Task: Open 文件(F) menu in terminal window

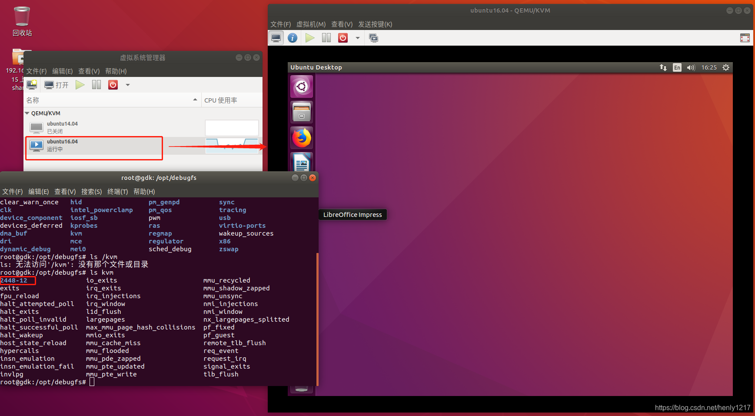Action: point(13,191)
